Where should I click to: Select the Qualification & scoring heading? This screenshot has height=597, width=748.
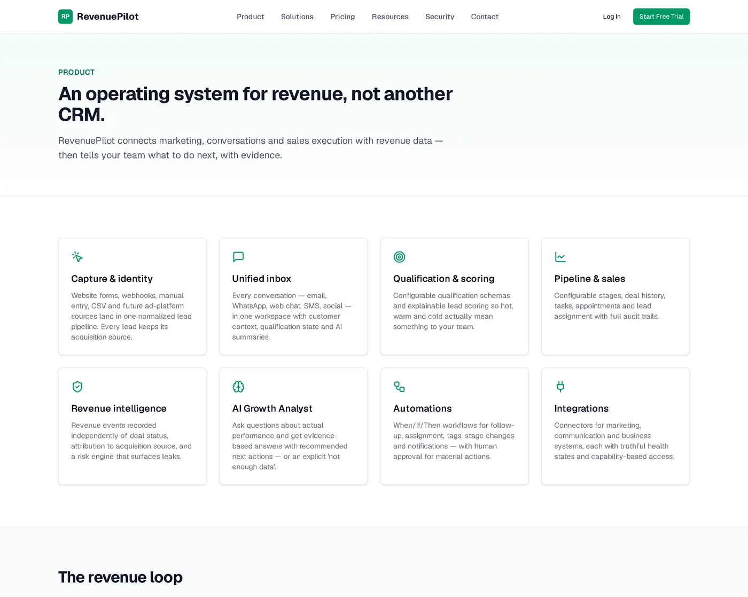click(x=444, y=279)
